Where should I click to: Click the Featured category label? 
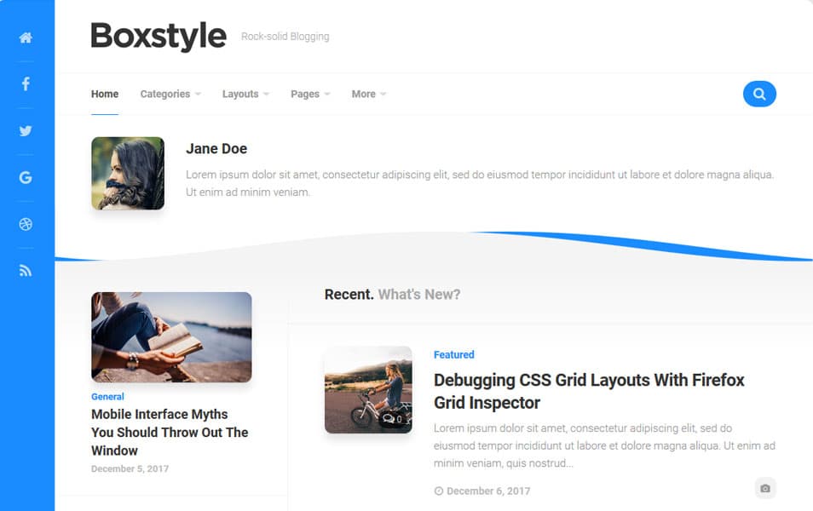tap(454, 354)
